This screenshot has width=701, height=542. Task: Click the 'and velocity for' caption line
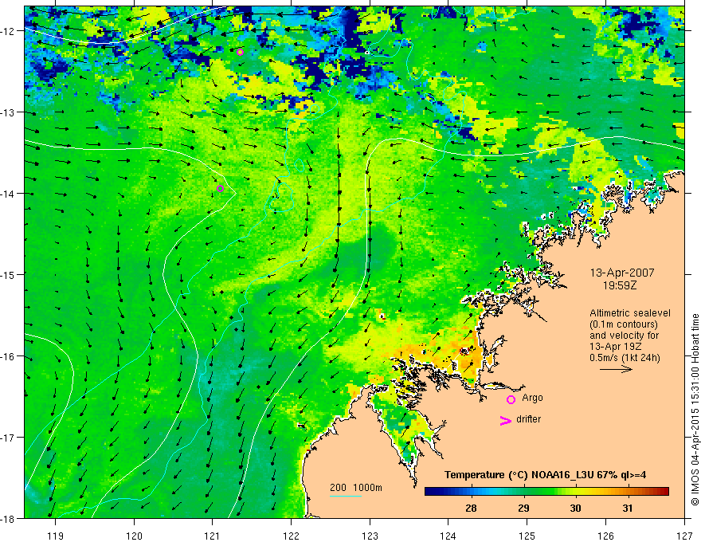pos(624,336)
